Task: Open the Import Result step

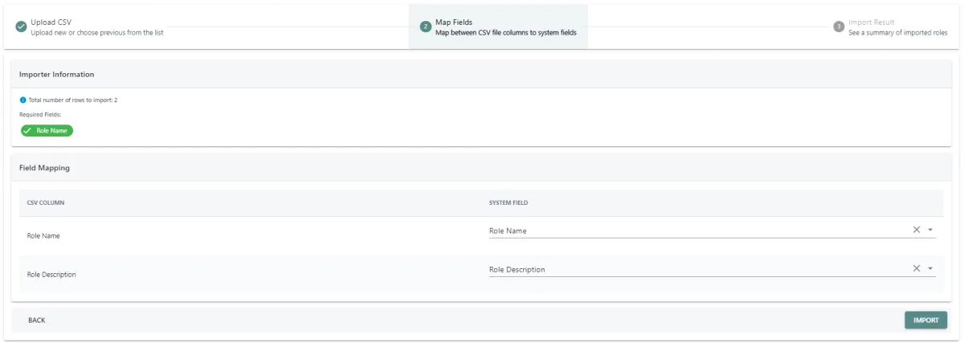Action: tap(890, 27)
